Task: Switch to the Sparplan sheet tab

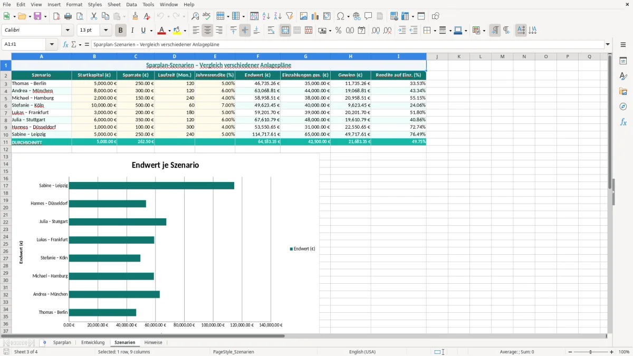Action: point(62,342)
